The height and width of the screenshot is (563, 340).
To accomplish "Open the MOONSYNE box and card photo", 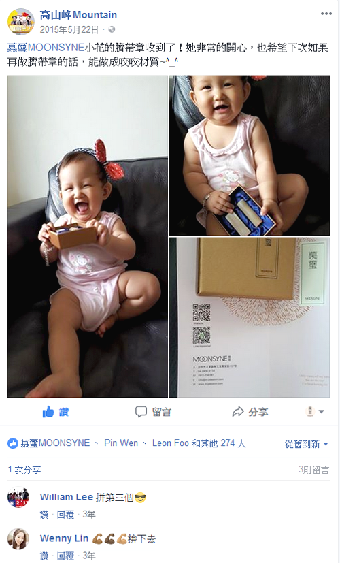I will pos(250,317).
